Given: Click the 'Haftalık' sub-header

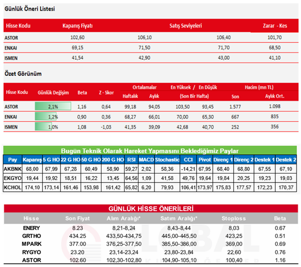Looking at the screenshot, I should click(130, 96).
